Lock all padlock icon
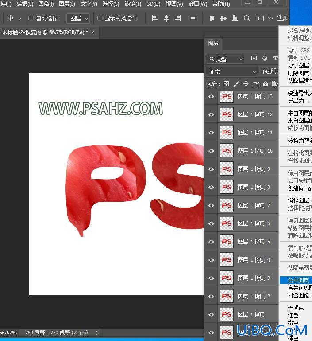This screenshot has height=341, width=312. click(x=266, y=84)
